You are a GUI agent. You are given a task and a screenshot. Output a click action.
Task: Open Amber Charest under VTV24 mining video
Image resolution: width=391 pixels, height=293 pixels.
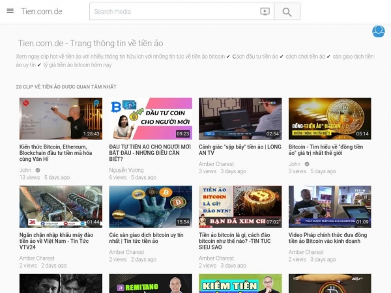point(37,258)
